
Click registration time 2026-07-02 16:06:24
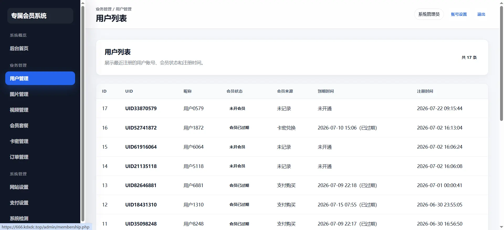click(x=440, y=147)
